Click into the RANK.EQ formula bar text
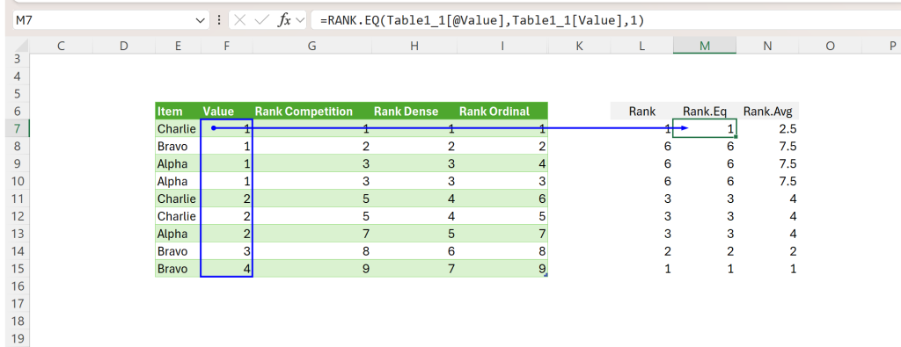Viewport: 901px width, 347px height. click(x=483, y=20)
